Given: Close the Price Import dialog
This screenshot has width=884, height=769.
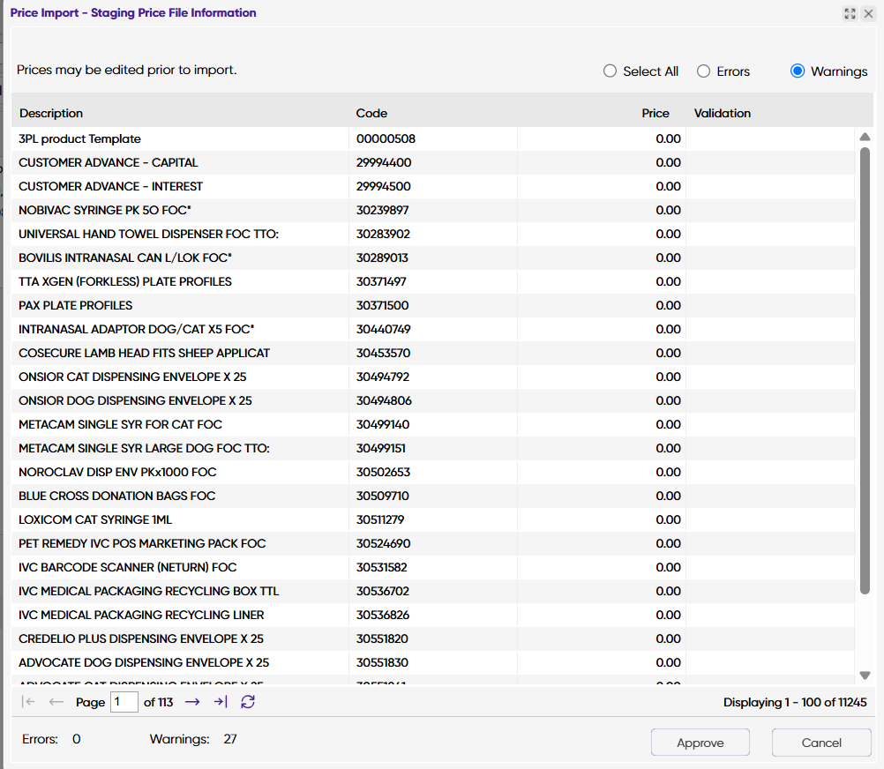Looking at the screenshot, I should click(869, 13).
